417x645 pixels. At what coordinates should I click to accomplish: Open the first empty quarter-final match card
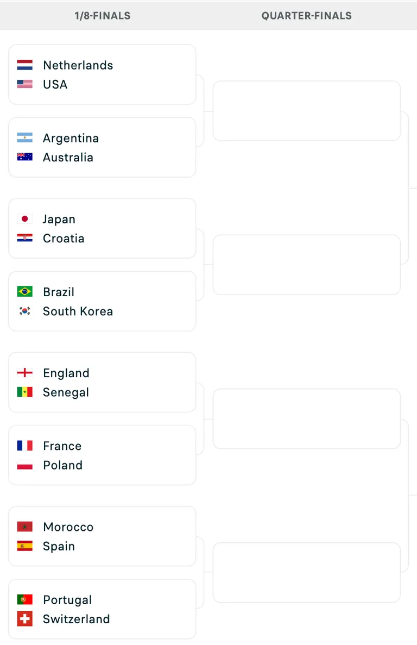click(x=306, y=111)
